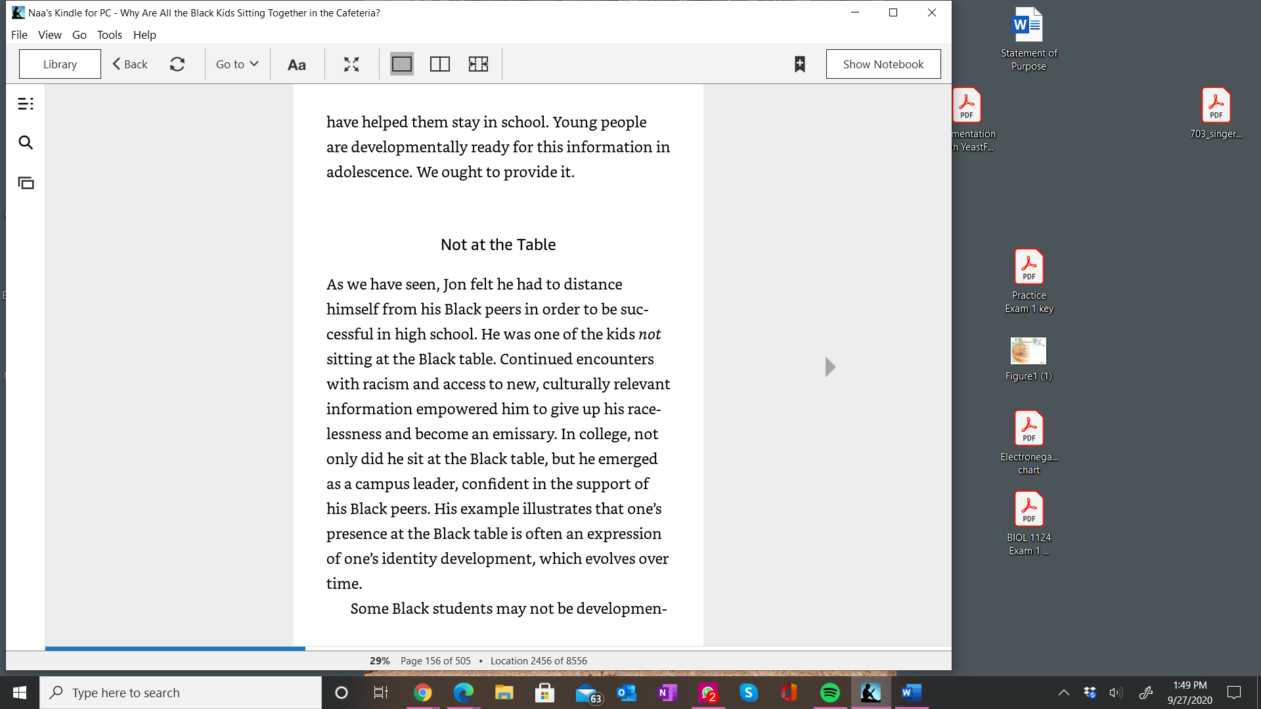Open the Tools menu
Screen dimensions: 1261x709
[110, 35]
